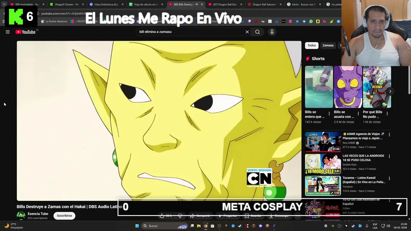
Task: Open the 'La Ruleta Aleatoria' bookmark
Action: tap(54, 21)
